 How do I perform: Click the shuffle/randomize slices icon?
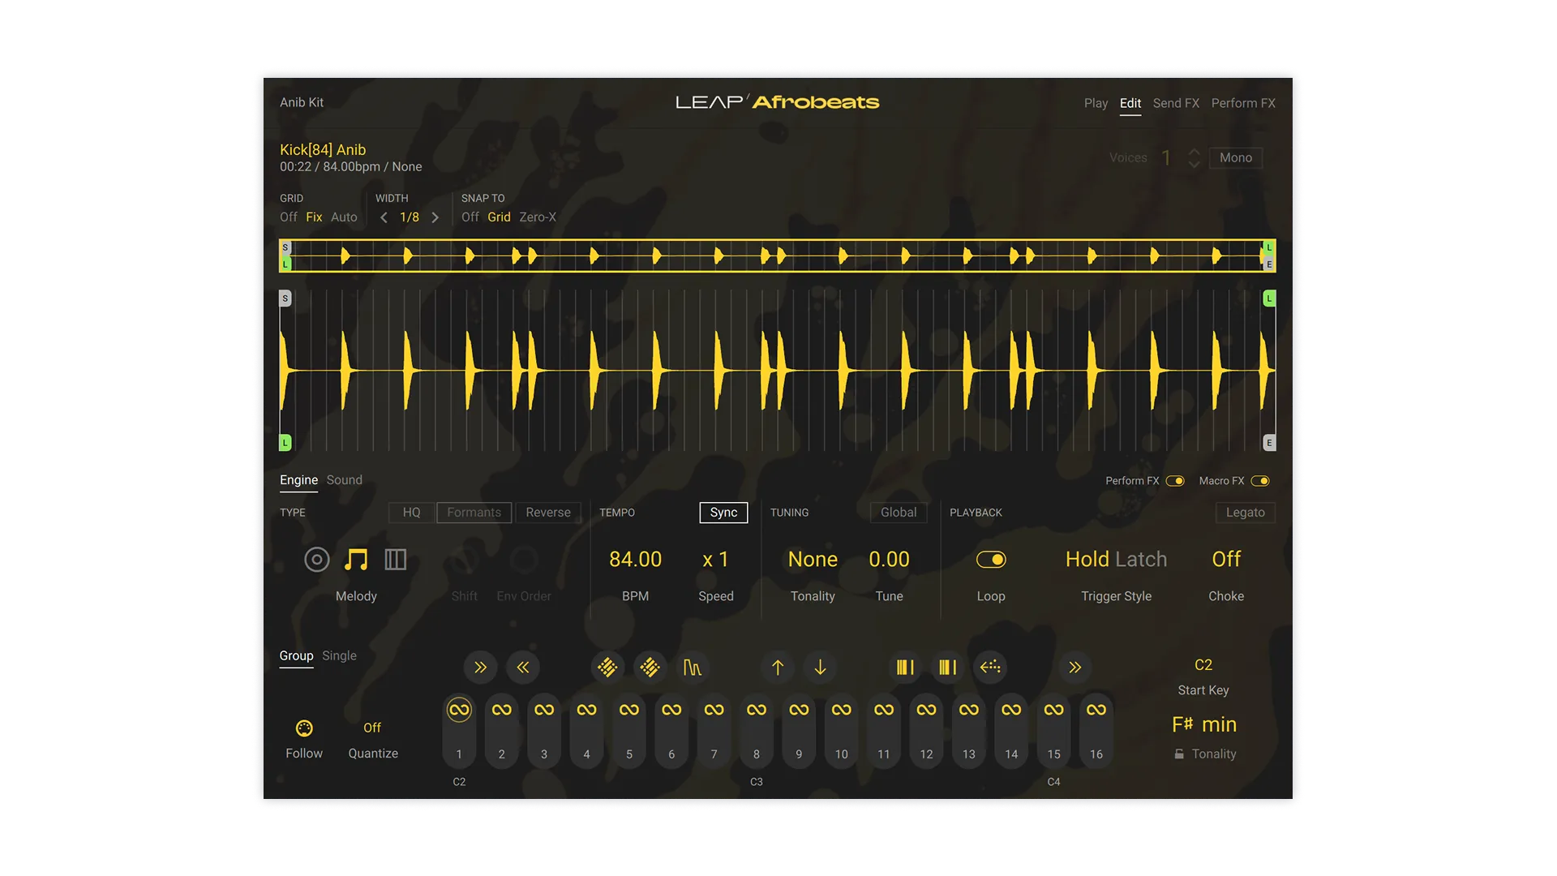pos(608,668)
